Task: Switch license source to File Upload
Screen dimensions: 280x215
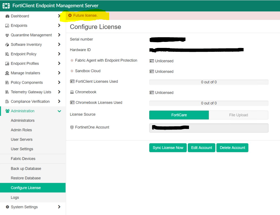Action: tap(238, 115)
